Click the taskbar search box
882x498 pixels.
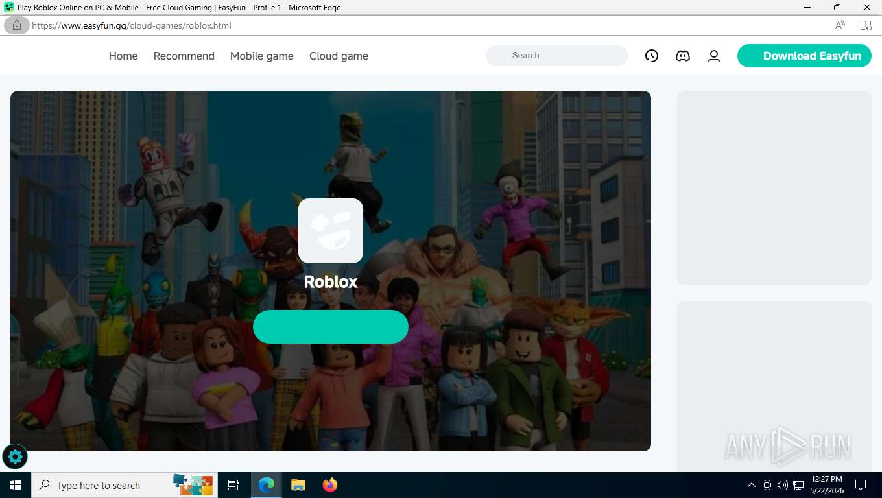pyautogui.click(x=123, y=485)
